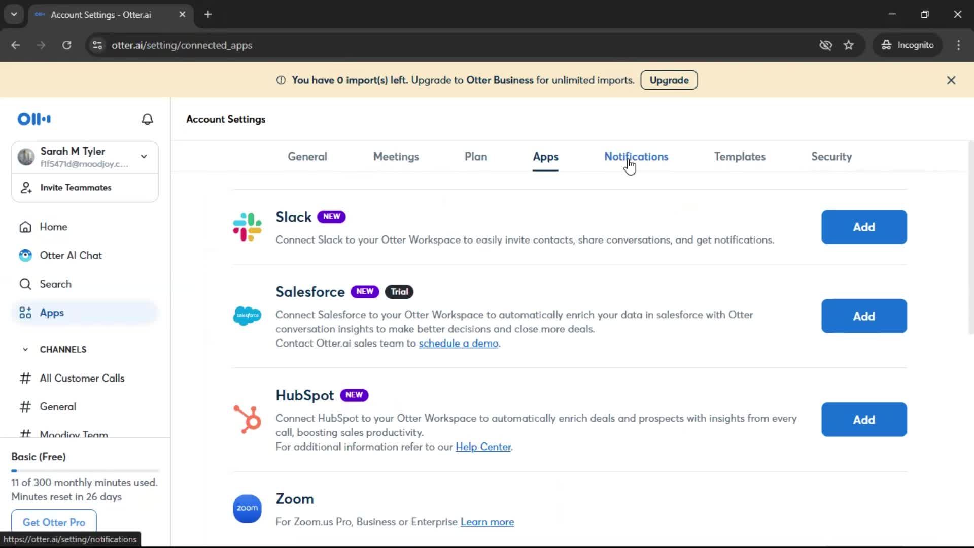Open the Notifications tab
This screenshot has height=548, width=974.
pyautogui.click(x=636, y=157)
